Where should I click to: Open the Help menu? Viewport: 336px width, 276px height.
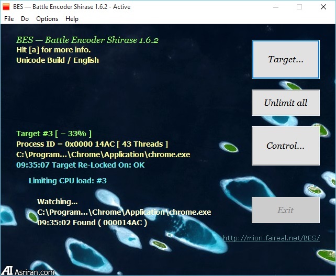(x=72, y=19)
